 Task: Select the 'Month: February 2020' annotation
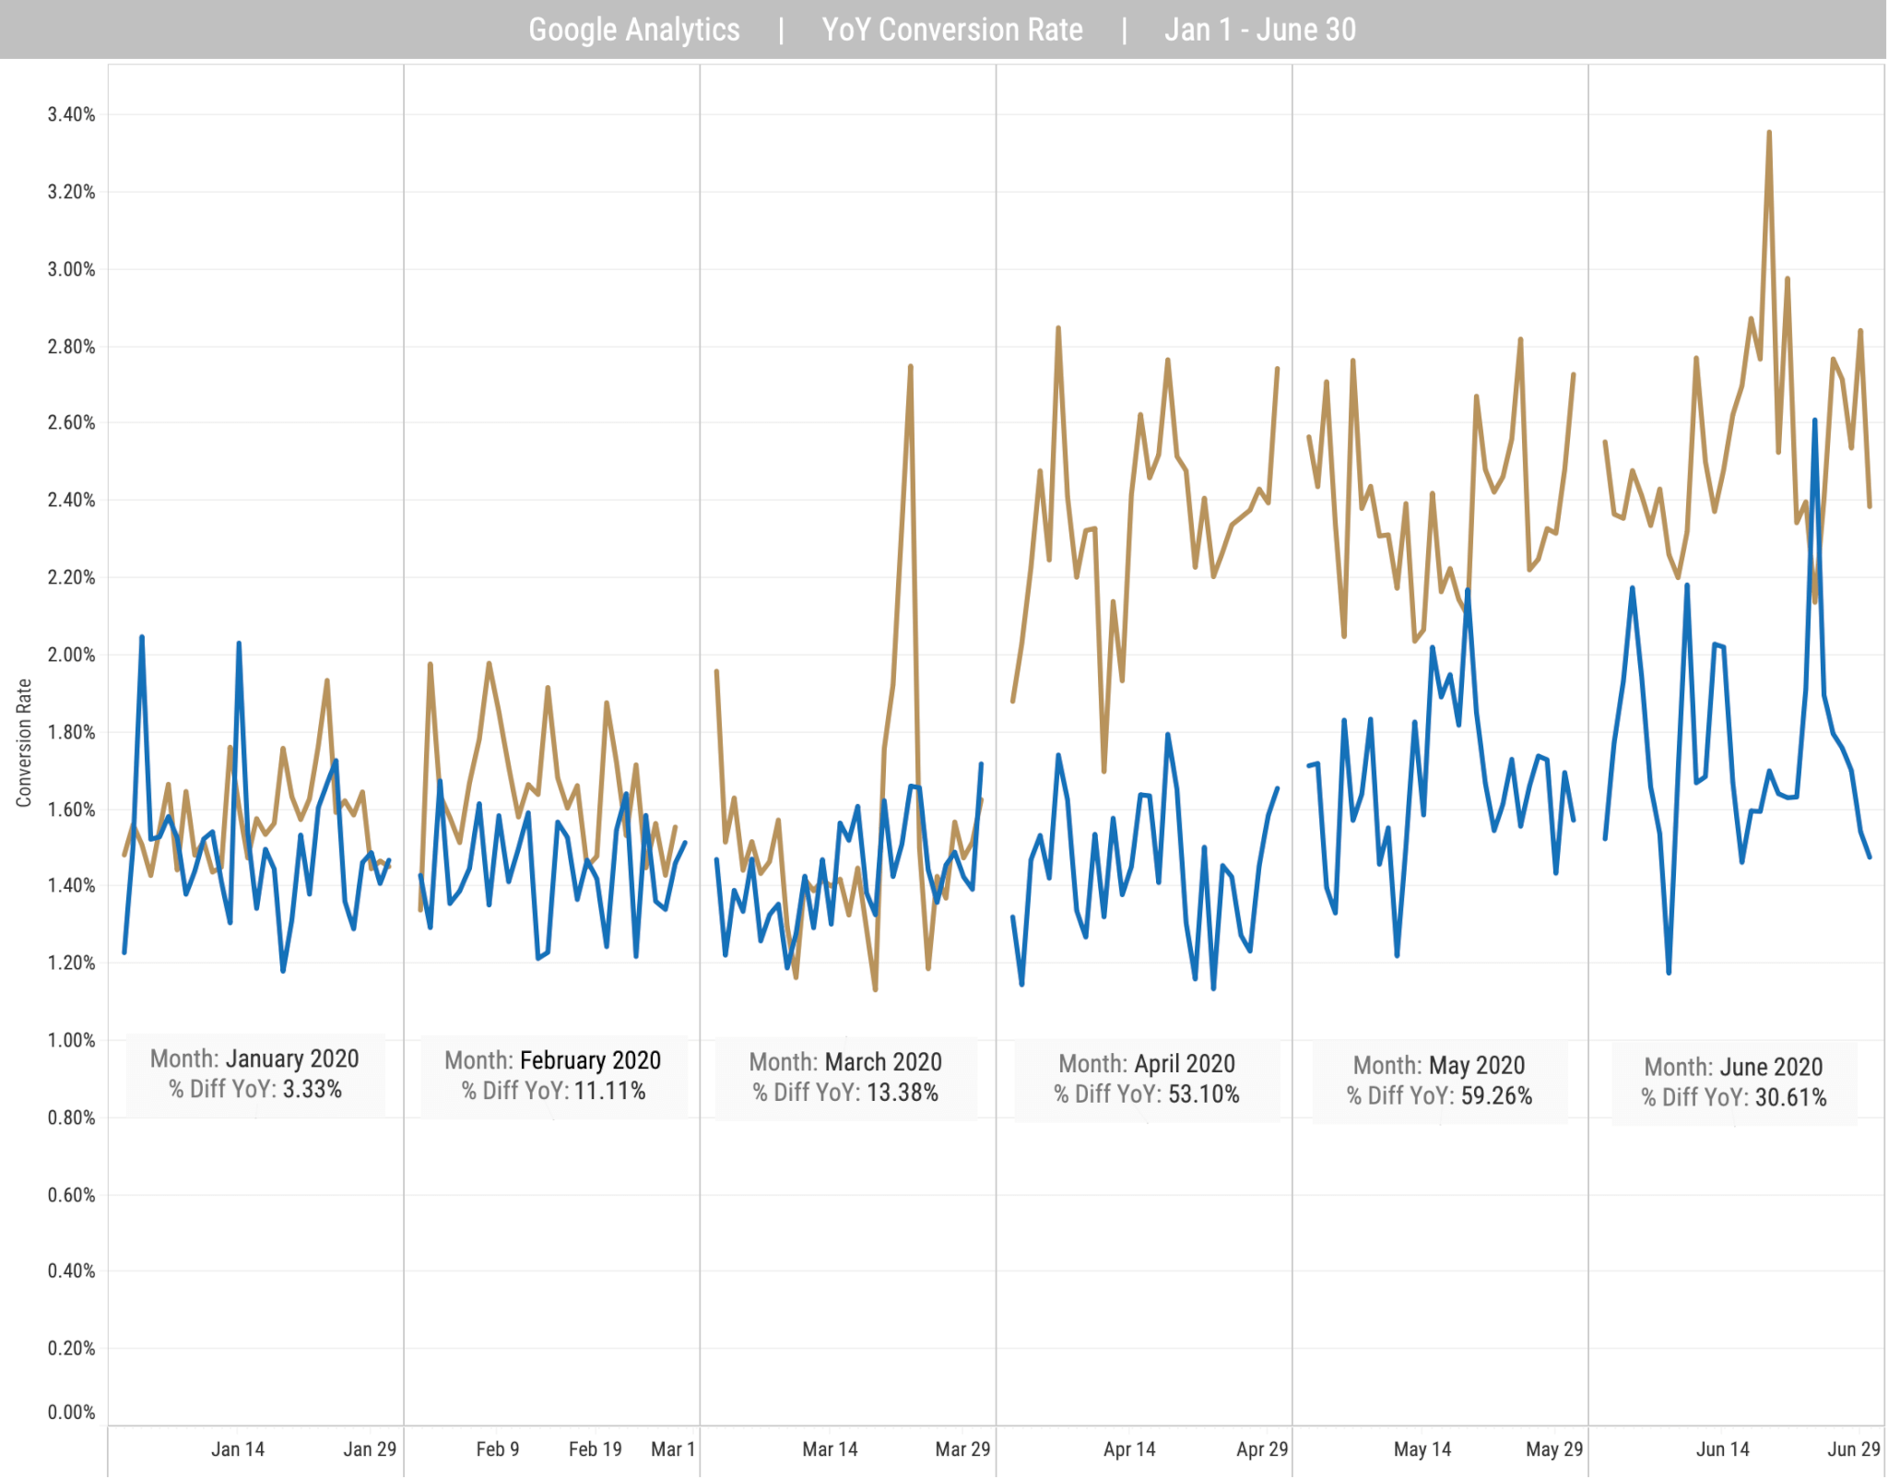click(552, 1060)
